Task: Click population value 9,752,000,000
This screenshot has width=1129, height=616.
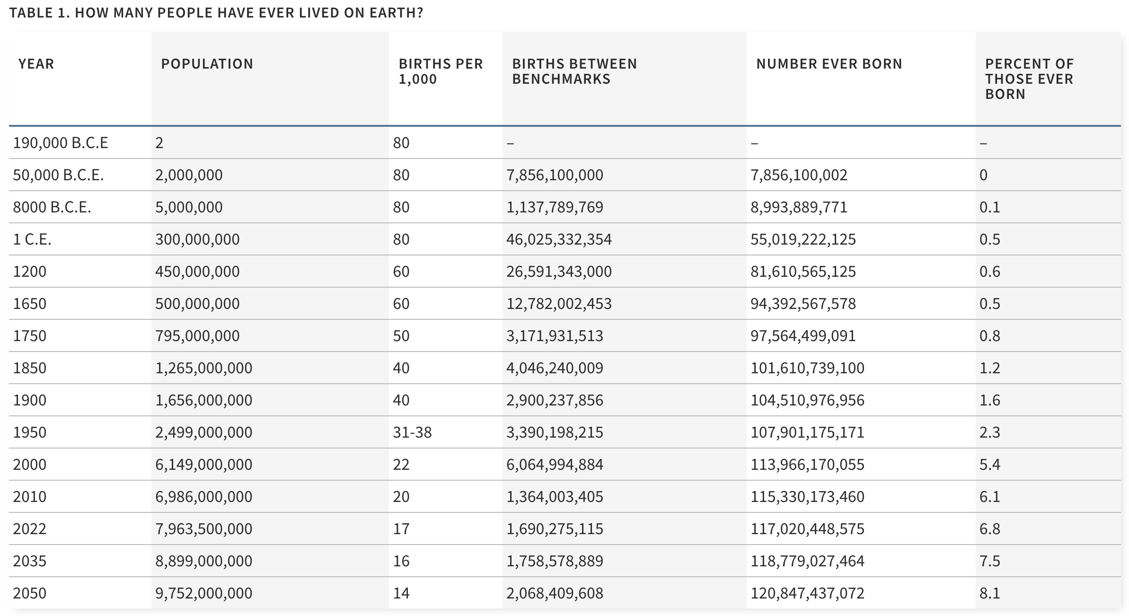Action: 203,593
